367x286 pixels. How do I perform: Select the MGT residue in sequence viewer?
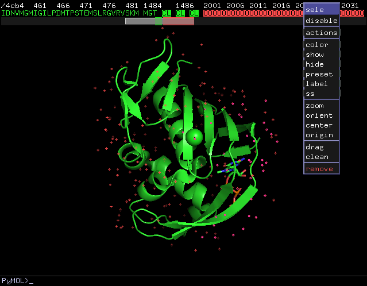[149, 13]
